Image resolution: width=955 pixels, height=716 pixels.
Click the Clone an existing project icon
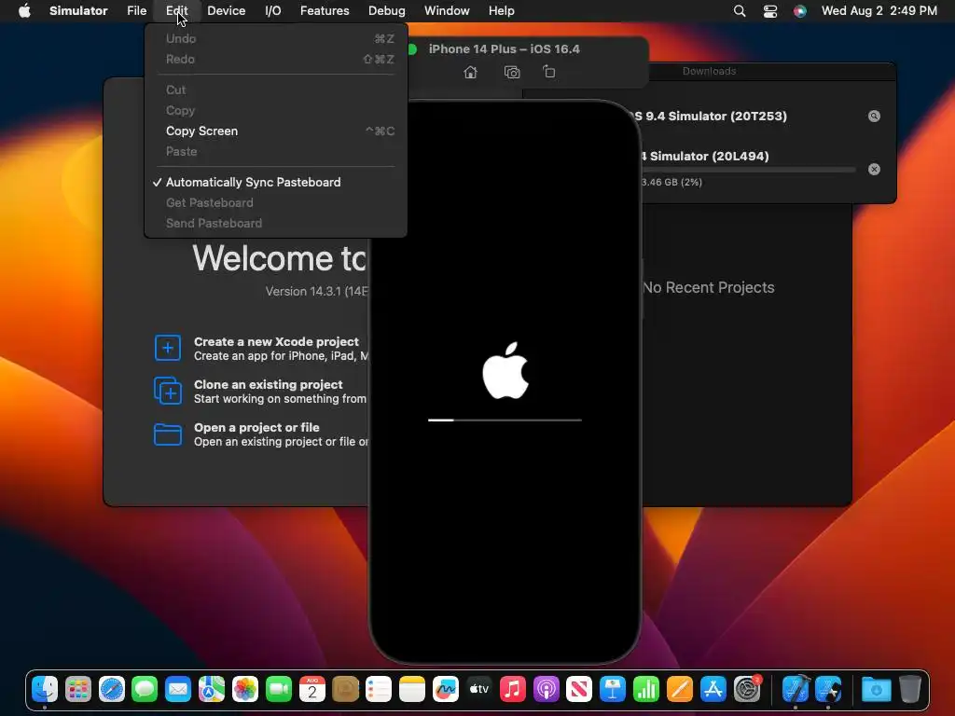pyautogui.click(x=168, y=391)
